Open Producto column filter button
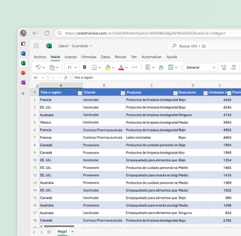The image size is (241, 236). click(x=175, y=93)
